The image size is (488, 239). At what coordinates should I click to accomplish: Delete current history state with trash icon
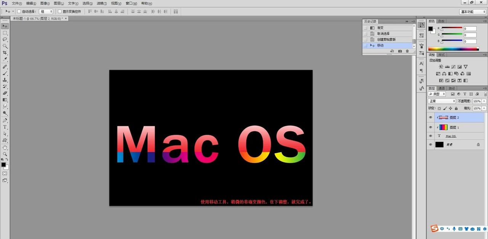(407, 51)
